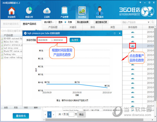157x122 pixels.
Task: Toggle the Led strip cover checkbox
Action: pos(2,48)
